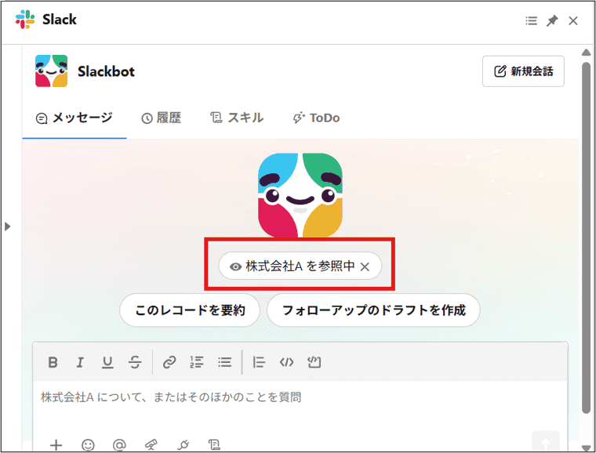Image resolution: width=596 pixels, height=453 pixels.
Task: Toggle underline formatting
Action: tap(107, 362)
